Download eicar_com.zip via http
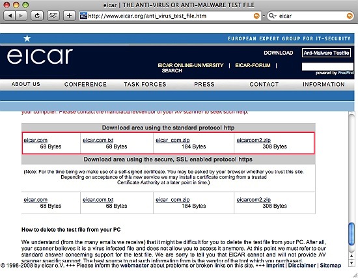This screenshot has height=278, width=358. pos(172,140)
